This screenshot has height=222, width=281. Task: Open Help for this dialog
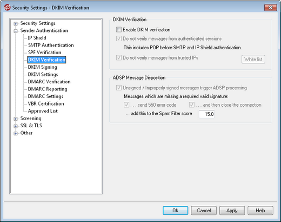click(260, 211)
